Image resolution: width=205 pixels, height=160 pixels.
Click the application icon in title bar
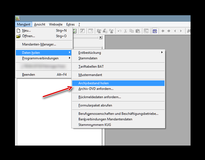(18, 19)
